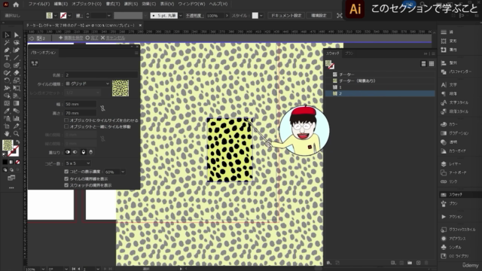
Task: Open the Object menu
Action: (x=87, y=4)
